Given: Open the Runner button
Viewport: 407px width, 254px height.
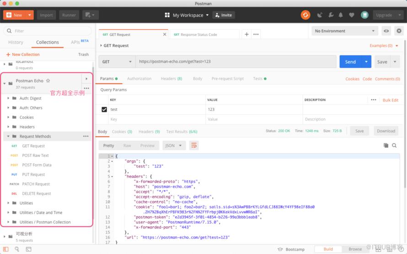Looking at the screenshot, I should pyautogui.click(x=69, y=15).
